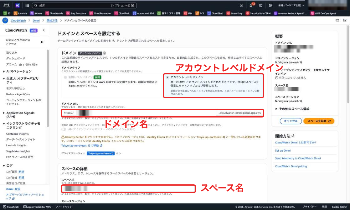Viewport: 350px width, 210px height.
Task: Open S3 bookmark shortcut
Action: pyautogui.click(x=7, y=13)
